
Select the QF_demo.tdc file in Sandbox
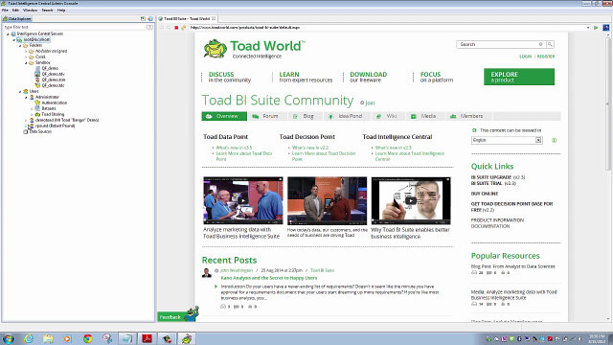point(50,85)
